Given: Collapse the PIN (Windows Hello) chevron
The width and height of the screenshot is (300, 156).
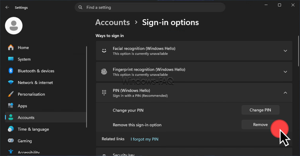Looking at the screenshot, I should click(285, 93).
